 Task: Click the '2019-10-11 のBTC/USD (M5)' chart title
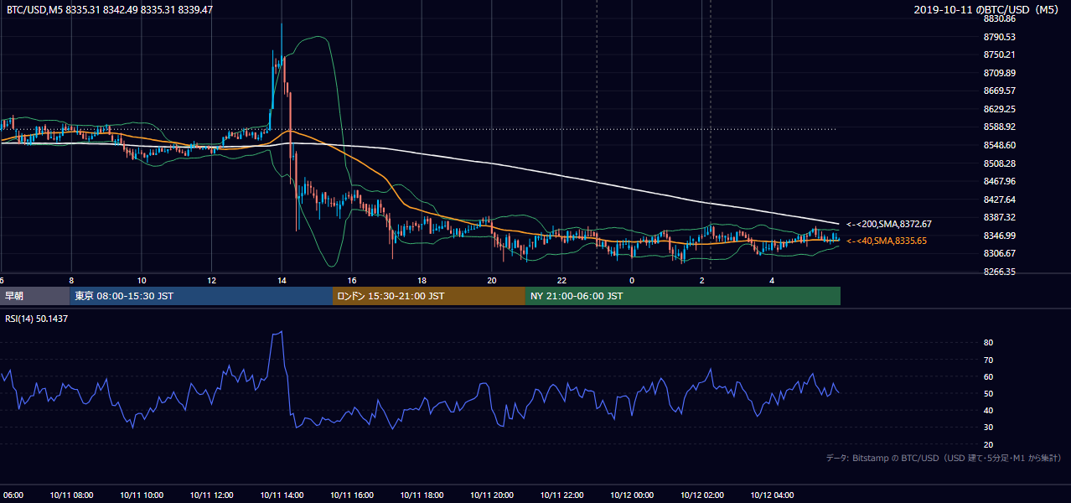[987, 10]
